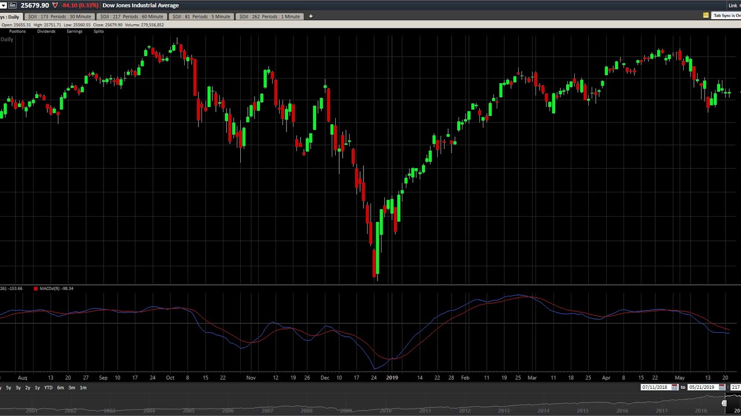The width and height of the screenshot is (741, 416).
Task: Toggle the Dividends overlay
Action: pyautogui.click(x=46, y=31)
